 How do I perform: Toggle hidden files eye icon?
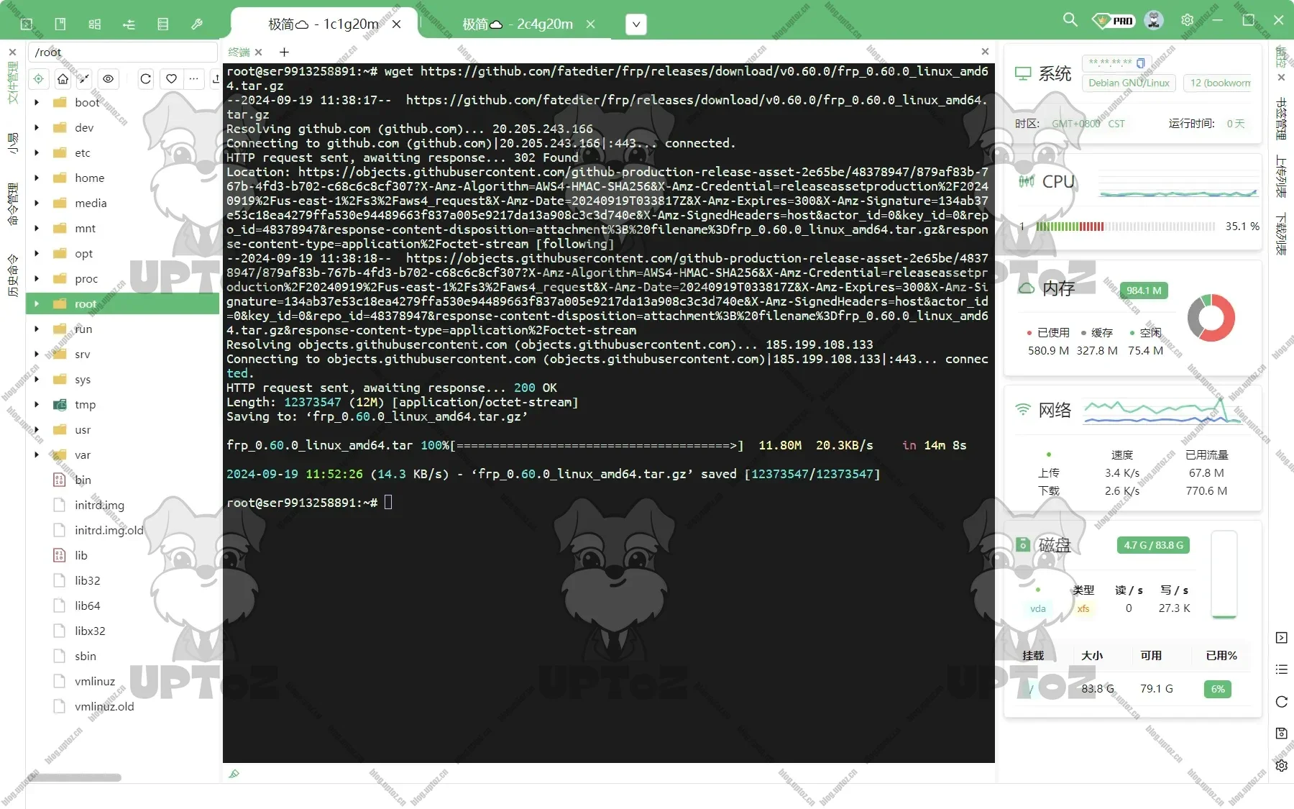click(x=109, y=78)
